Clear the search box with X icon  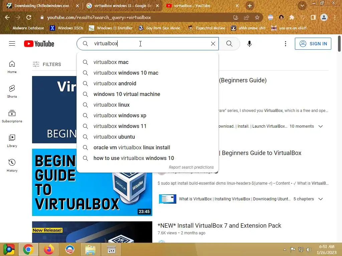tap(213, 44)
